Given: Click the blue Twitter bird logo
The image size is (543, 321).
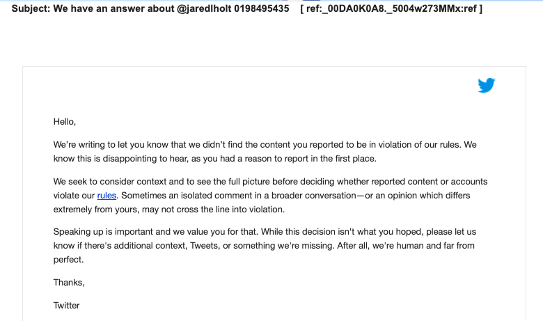Looking at the screenshot, I should click(x=486, y=85).
